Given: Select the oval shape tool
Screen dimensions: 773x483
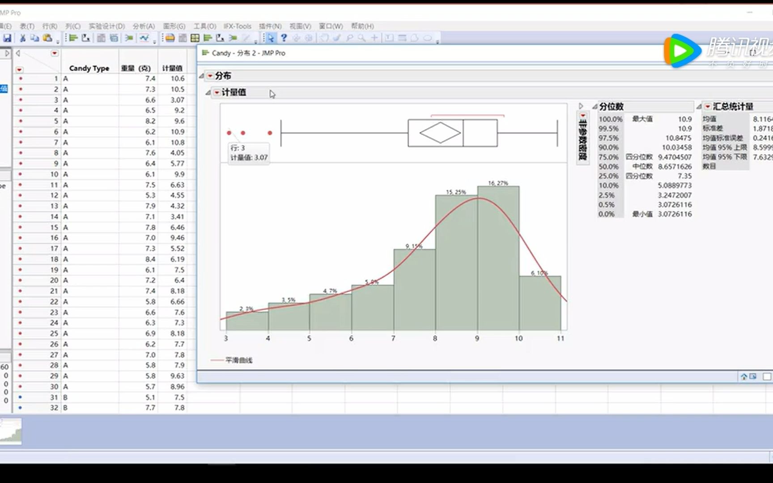Looking at the screenshot, I should (428, 38).
